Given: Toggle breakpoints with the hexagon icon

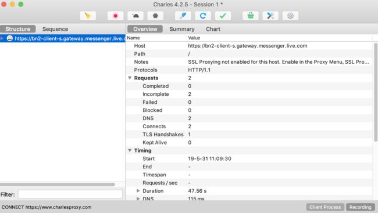Looking at the screenshot, I should point(155,16).
